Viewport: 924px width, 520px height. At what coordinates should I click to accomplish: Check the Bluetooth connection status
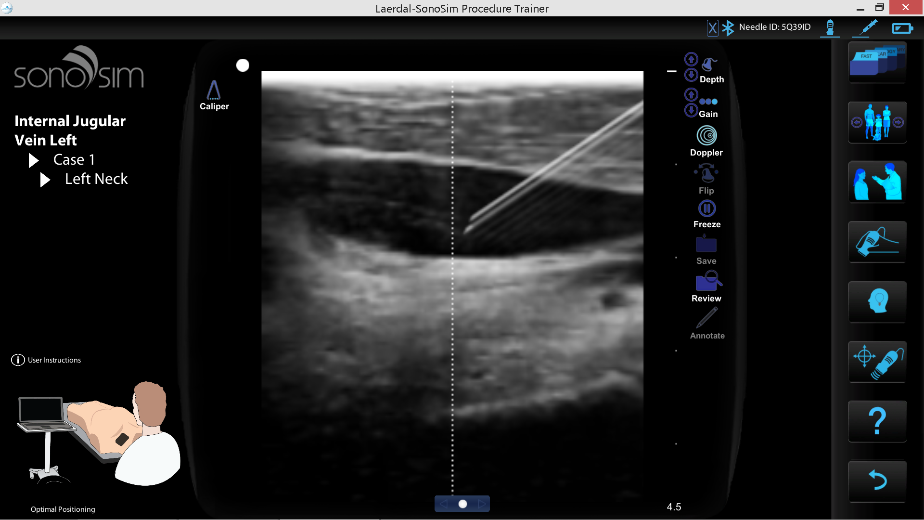[728, 27]
